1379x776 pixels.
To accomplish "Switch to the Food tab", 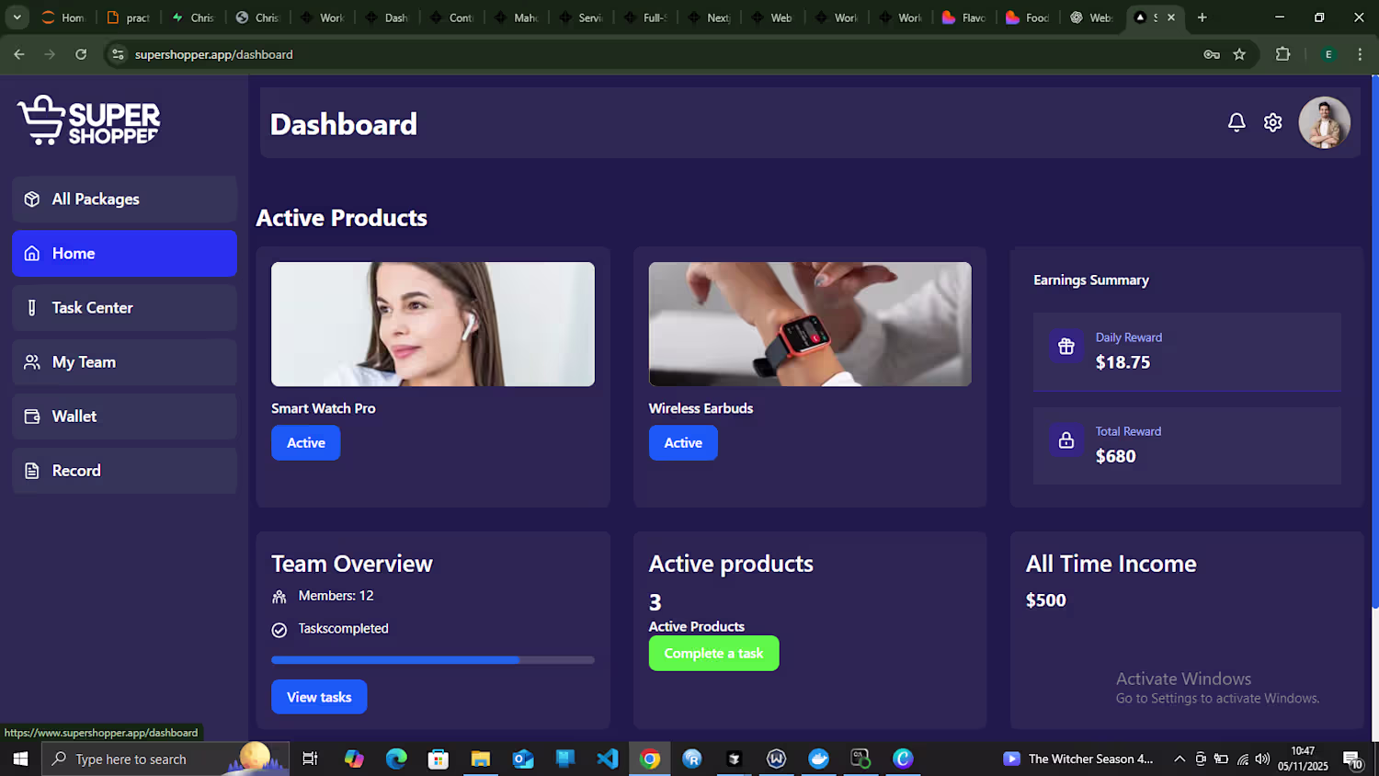I will coord(1028,17).
